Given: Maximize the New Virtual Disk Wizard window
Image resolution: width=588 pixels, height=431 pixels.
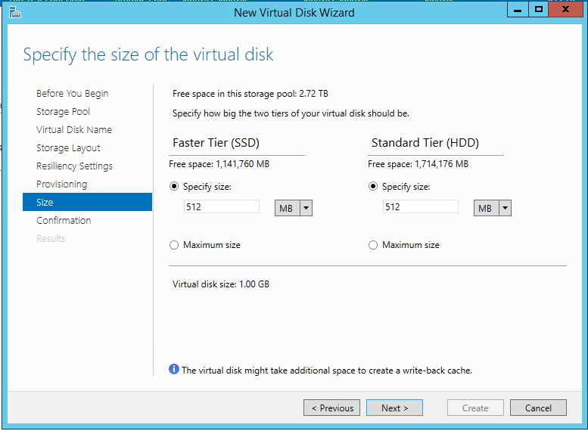Looking at the screenshot, I should pos(539,9).
